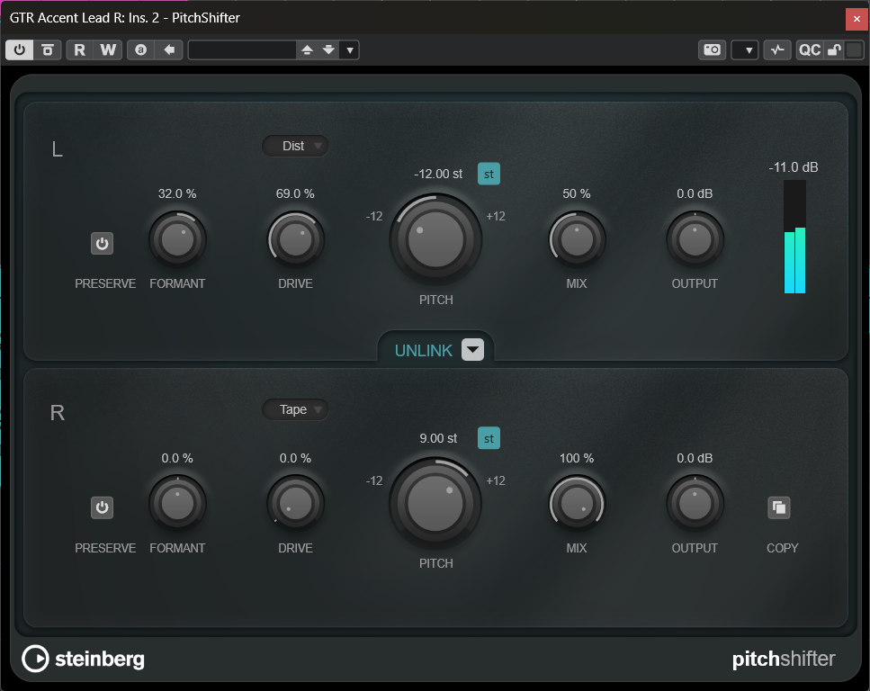Open the QC quick controls button
This screenshot has height=691, width=870.
809,50
